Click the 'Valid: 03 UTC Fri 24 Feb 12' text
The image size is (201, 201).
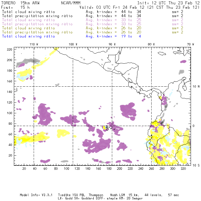tap(112, 7)
